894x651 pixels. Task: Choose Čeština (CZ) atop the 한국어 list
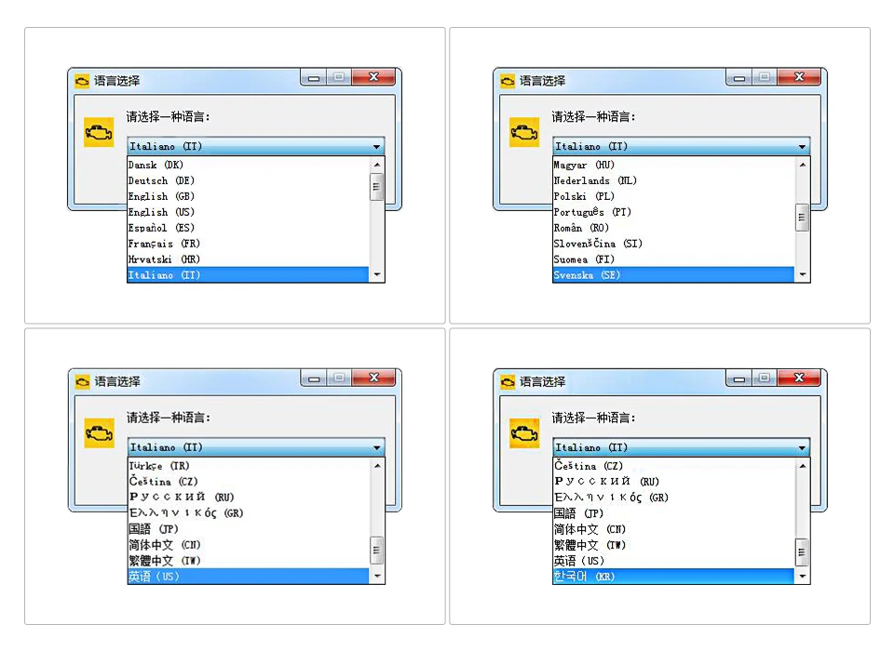[x=674, y=465]
